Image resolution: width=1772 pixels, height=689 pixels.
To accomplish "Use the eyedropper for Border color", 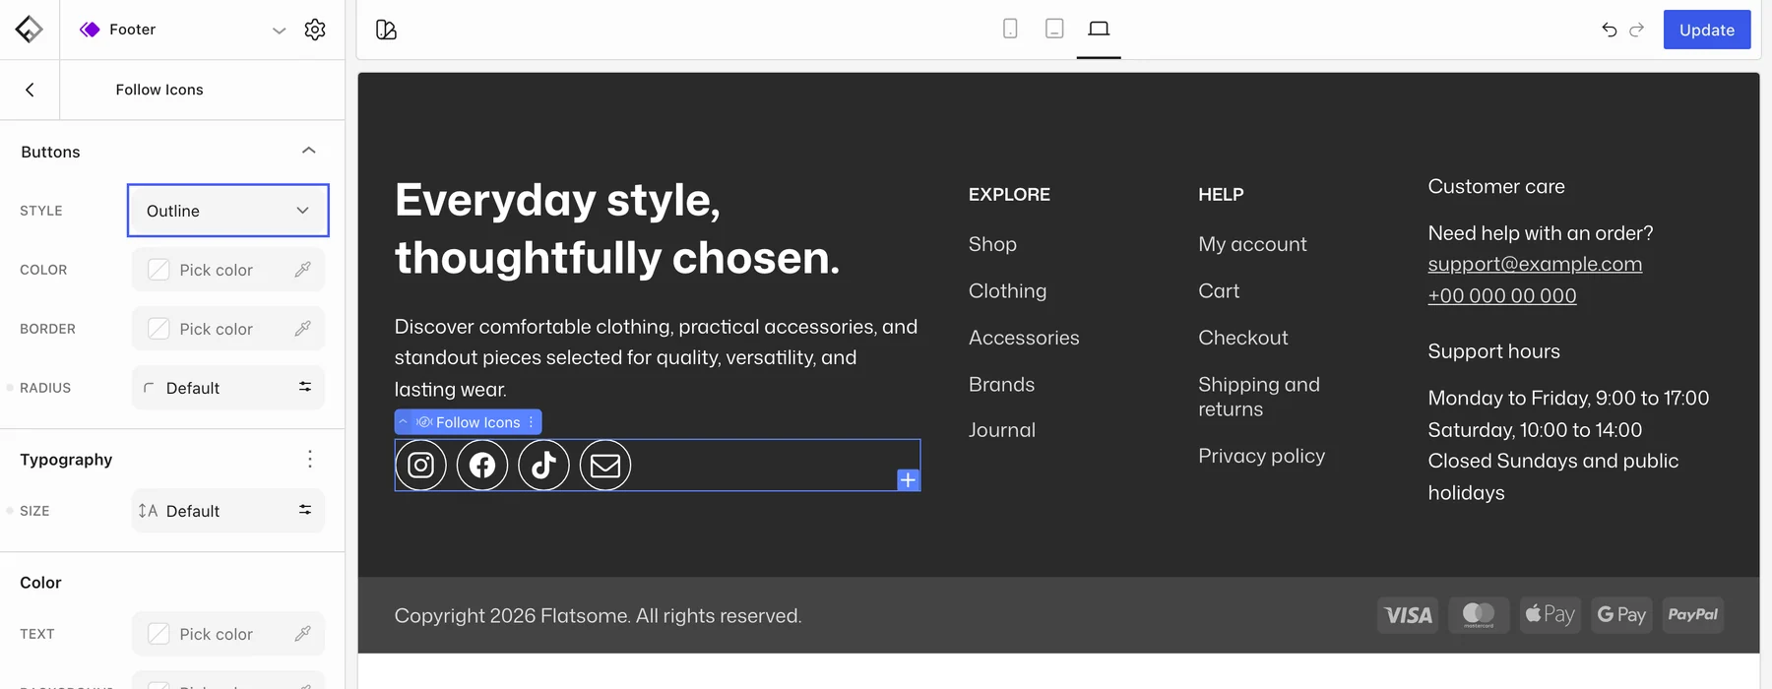I will click(303, 329).
